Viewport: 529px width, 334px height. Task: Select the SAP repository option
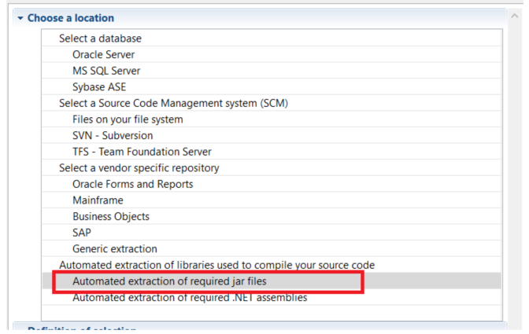pos(82,233)
